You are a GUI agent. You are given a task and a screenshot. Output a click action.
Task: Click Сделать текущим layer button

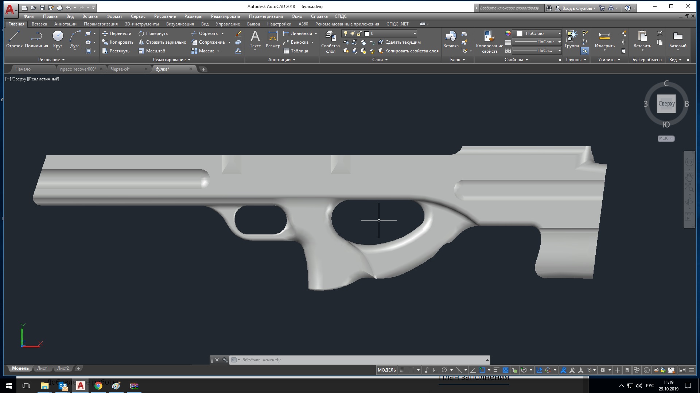coord(399,42)
